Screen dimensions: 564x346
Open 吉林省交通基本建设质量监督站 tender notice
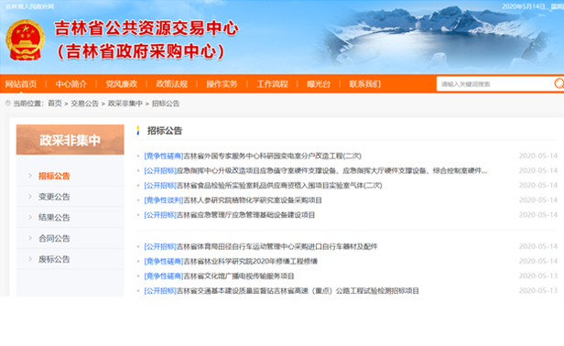pos(281,291)
